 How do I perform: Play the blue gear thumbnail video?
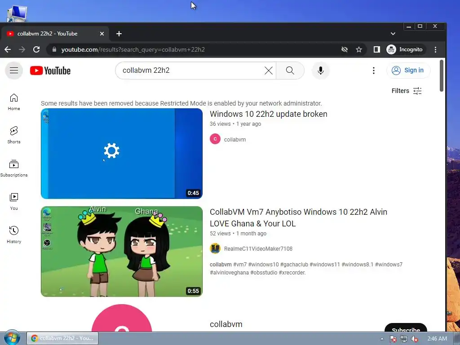[122, 154]
